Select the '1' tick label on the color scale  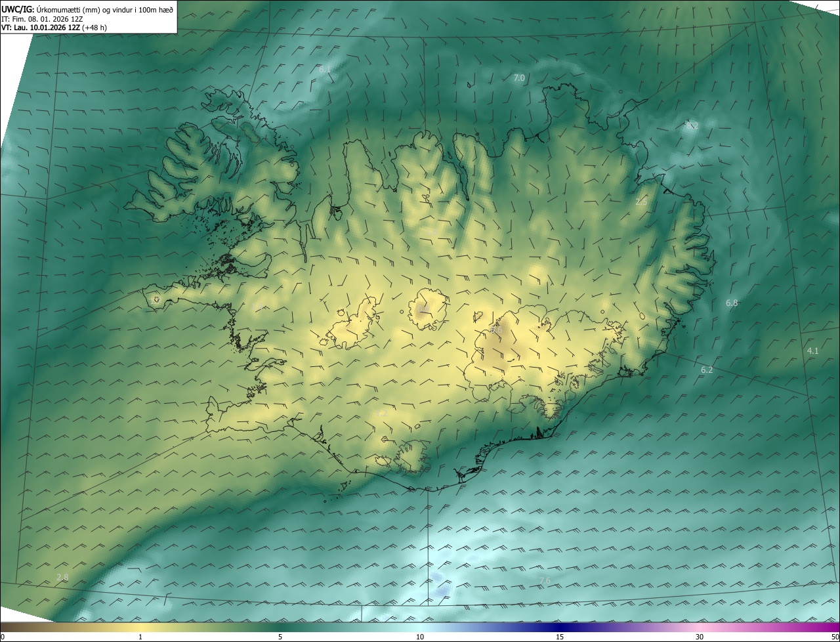[140, 637]
